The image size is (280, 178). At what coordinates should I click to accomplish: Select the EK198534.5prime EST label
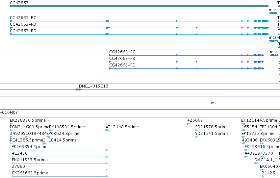67,127
